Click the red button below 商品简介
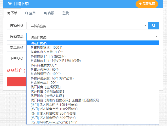The image size is (167, 126). coord(17,82)
